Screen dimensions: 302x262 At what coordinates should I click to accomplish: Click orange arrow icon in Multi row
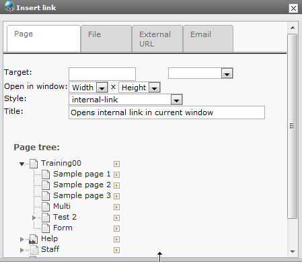(x=116, y=207)
